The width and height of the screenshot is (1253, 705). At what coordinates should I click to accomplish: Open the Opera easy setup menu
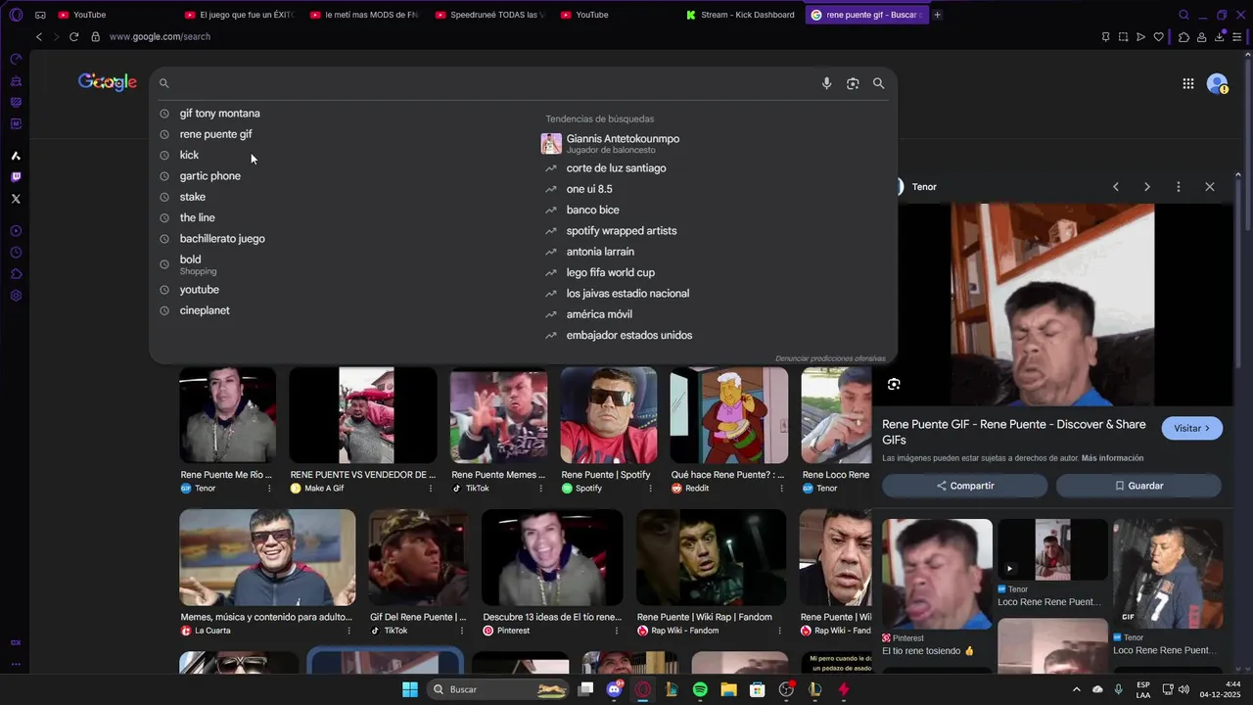coord(1238,36)
